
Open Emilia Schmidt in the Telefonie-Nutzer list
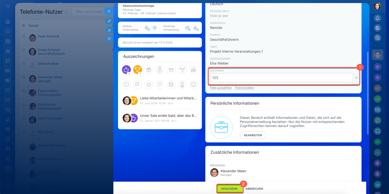coord(49,50)
